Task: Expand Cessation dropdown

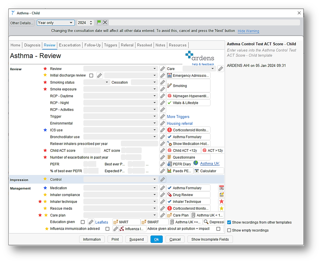Action: [154, 82]
